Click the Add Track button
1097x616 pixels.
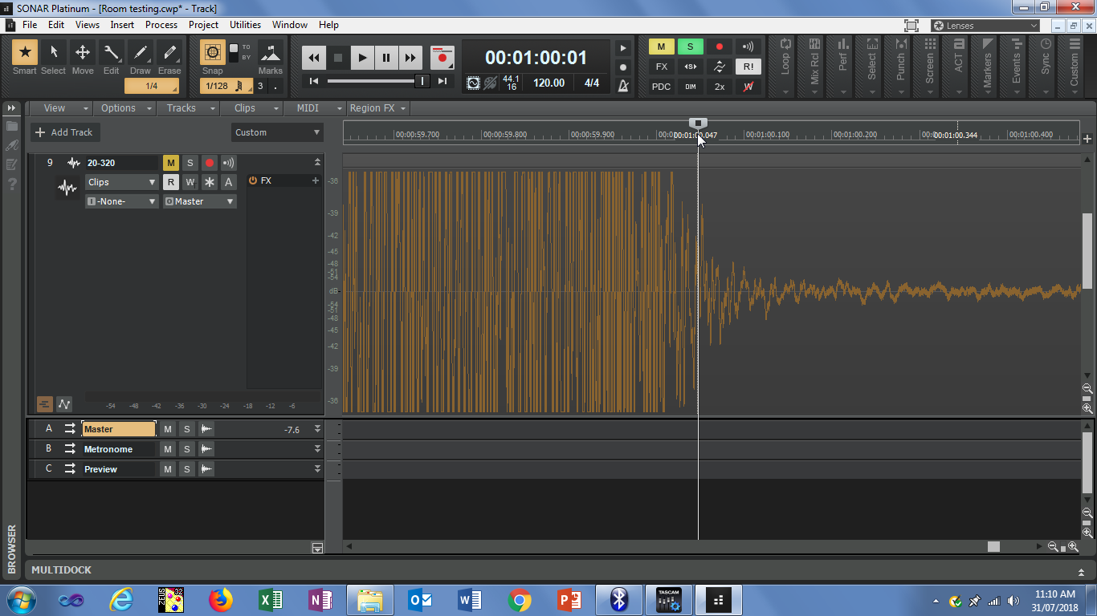point(65,132)
